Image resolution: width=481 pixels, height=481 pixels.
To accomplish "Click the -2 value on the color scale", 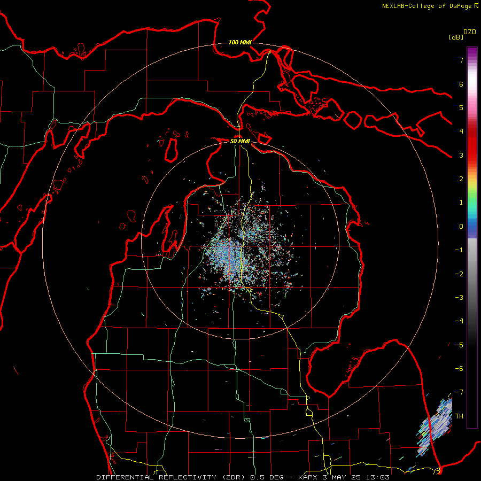I will 459,274.
